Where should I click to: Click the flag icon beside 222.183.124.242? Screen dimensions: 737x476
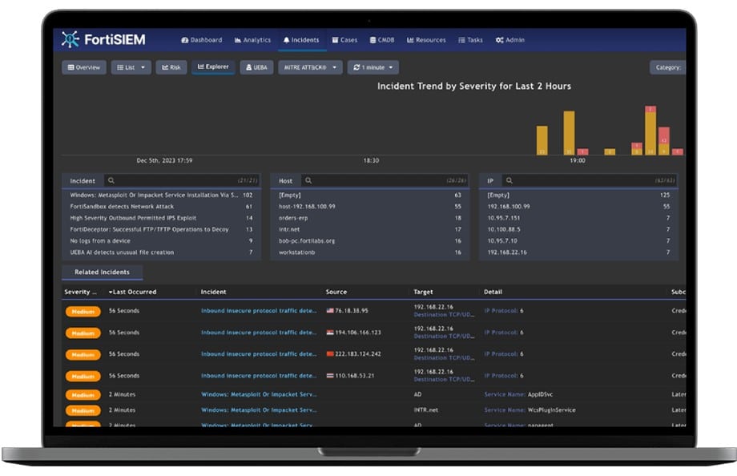(x=330, y=353)
